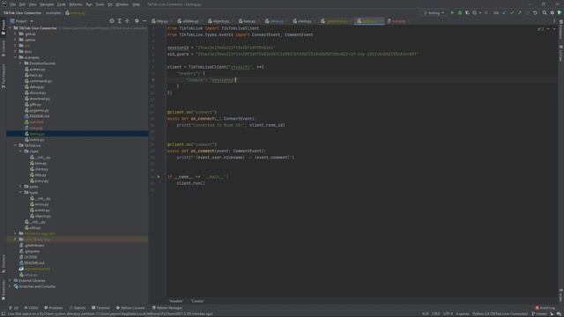The image size is (564, 317).
Task: Click the 'headers' breadcrumb below the editor
Action: [x=176, y=301]
